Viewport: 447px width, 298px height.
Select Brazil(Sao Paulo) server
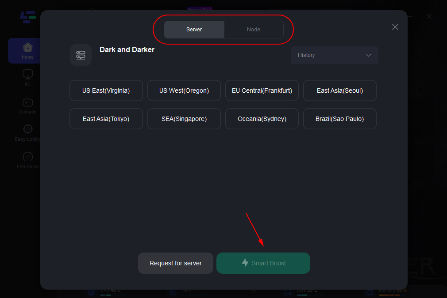[340, 119]
